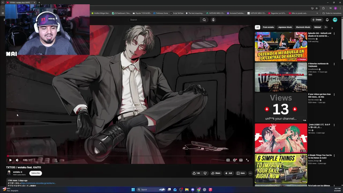This screenshot has height=193, width=343.
Task: Show more filter chips with right arrow
Action: [332, 28]
